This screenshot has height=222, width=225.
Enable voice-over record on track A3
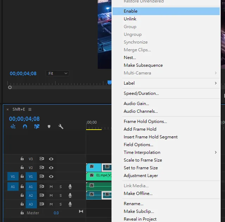(70, 204)
